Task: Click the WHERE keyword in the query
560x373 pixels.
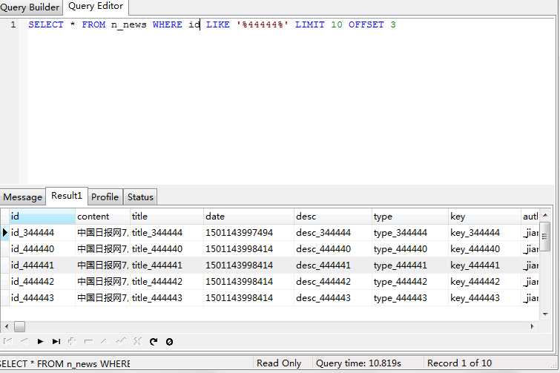Action: pos(167,24)
